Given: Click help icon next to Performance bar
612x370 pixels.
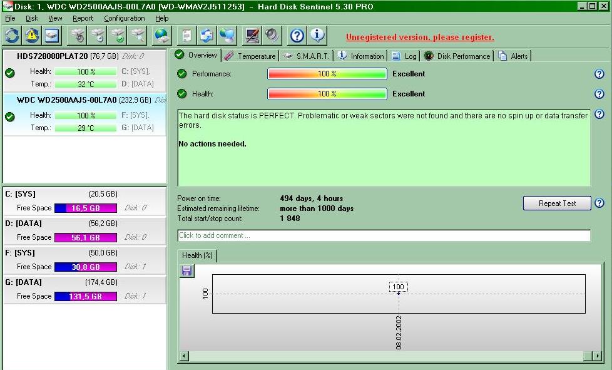Looking at the screenshot, I should 599,74.
